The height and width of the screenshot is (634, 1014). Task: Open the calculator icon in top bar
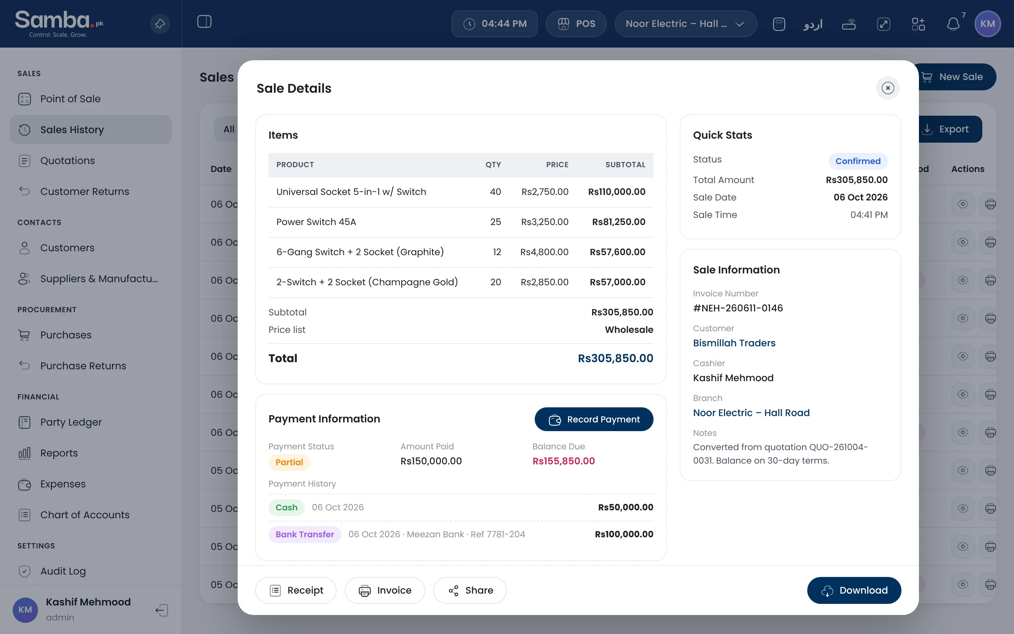pos(778,24)
